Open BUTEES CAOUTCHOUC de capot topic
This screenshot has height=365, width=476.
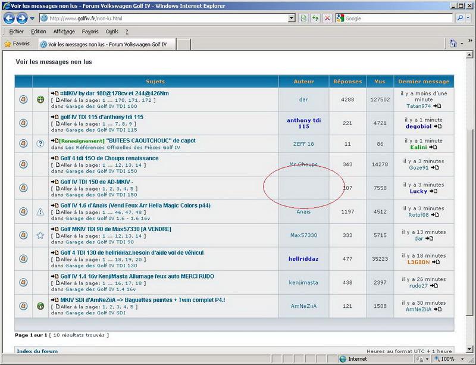pos(151,141)
